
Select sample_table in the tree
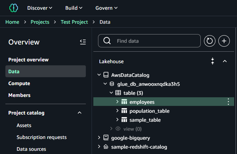[145, 120]
